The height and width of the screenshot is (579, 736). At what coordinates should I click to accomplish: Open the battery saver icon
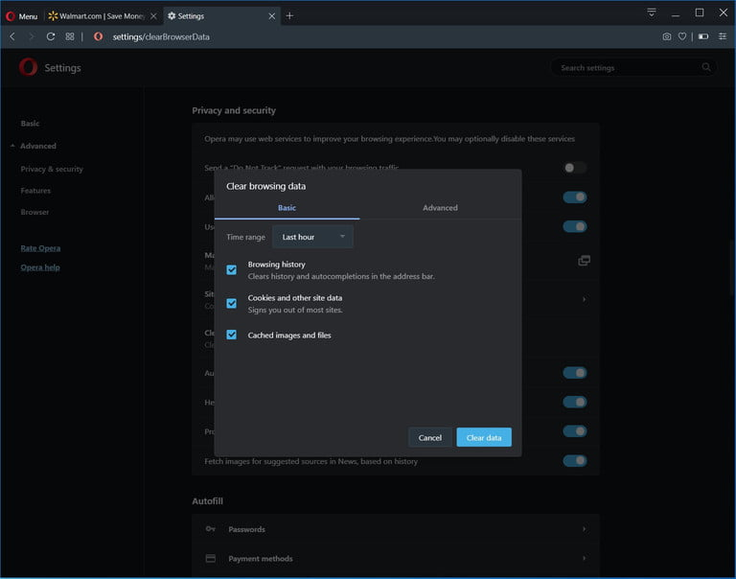pos(703,36)
